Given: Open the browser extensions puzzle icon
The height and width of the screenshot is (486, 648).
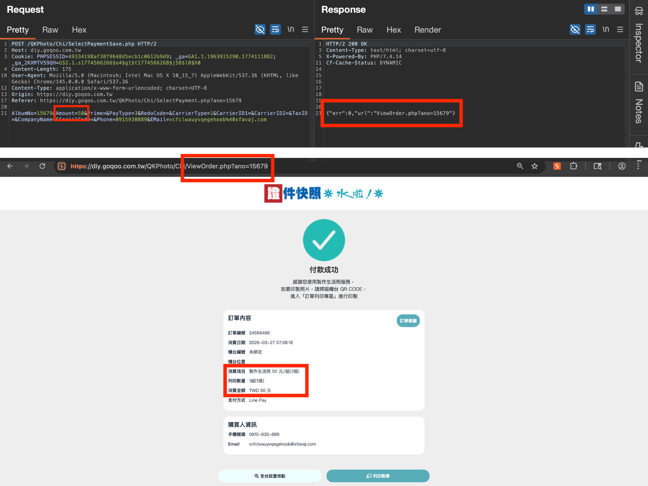Looking at the screenshot, I should (573, 166).
